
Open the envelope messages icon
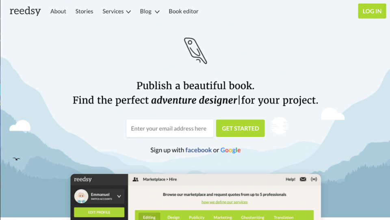pyautogui.click(x=303, y=179)
